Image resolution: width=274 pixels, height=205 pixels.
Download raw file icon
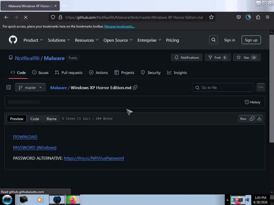pyautogui.click(x=259, y=119)
